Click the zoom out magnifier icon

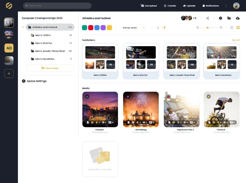click(x=198, y=28)
